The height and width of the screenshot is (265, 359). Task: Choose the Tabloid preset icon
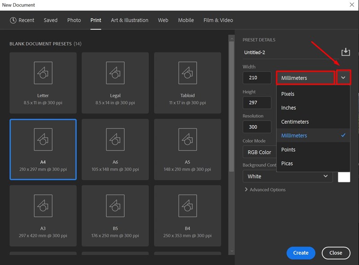tap(188, 72)
